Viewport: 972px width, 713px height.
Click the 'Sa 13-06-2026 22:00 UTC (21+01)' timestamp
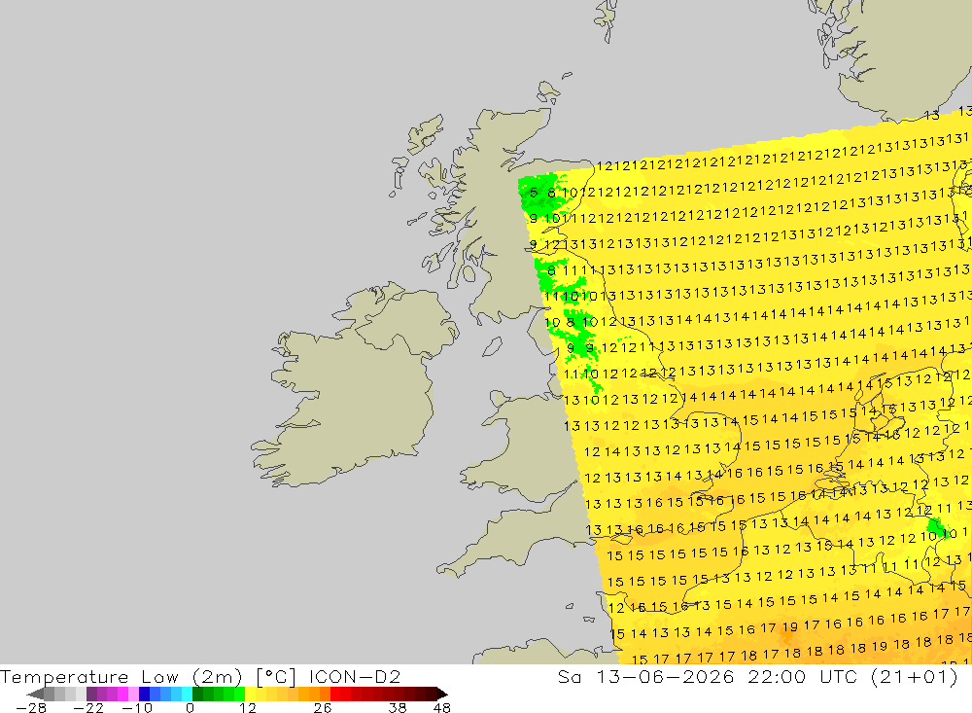(758, 676)
